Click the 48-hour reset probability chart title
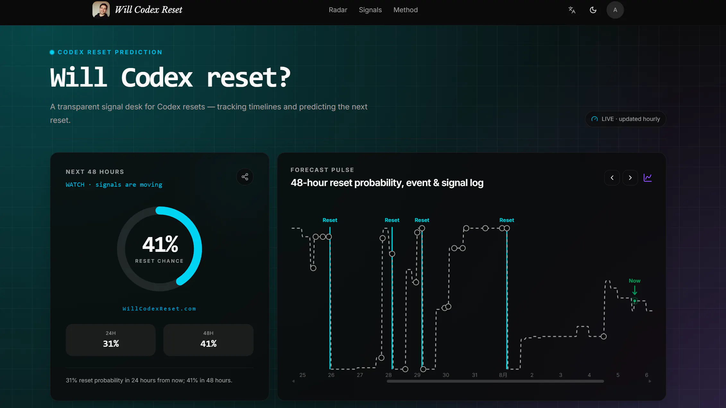Image resolution: width=726 pixels, height=408 pixels. pyautogui.click(x=387, y=183)
